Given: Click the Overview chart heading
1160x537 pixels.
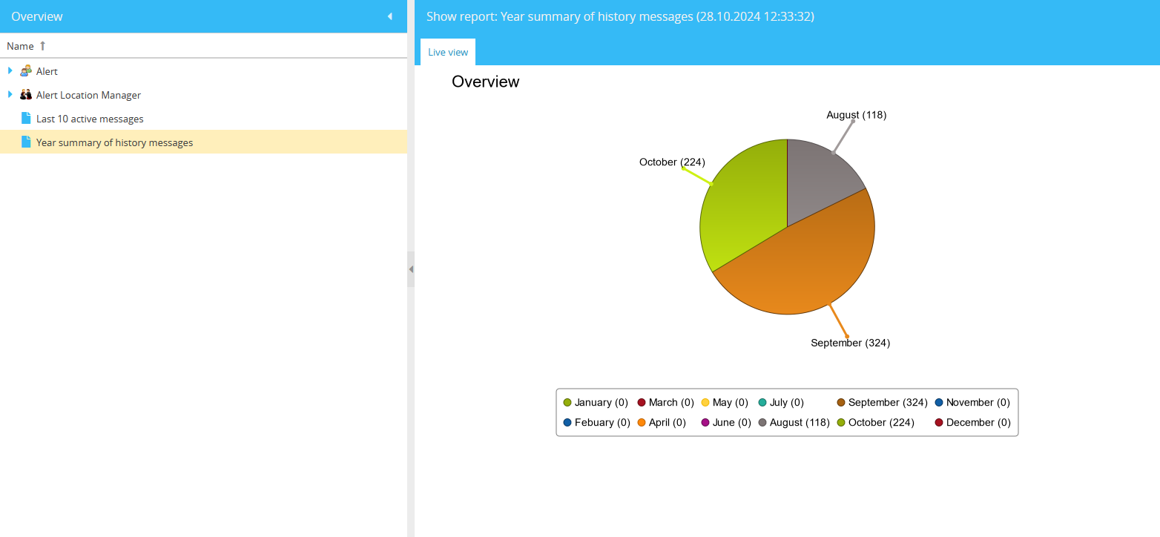Looking at the screenshot, I should pos(486,82).
